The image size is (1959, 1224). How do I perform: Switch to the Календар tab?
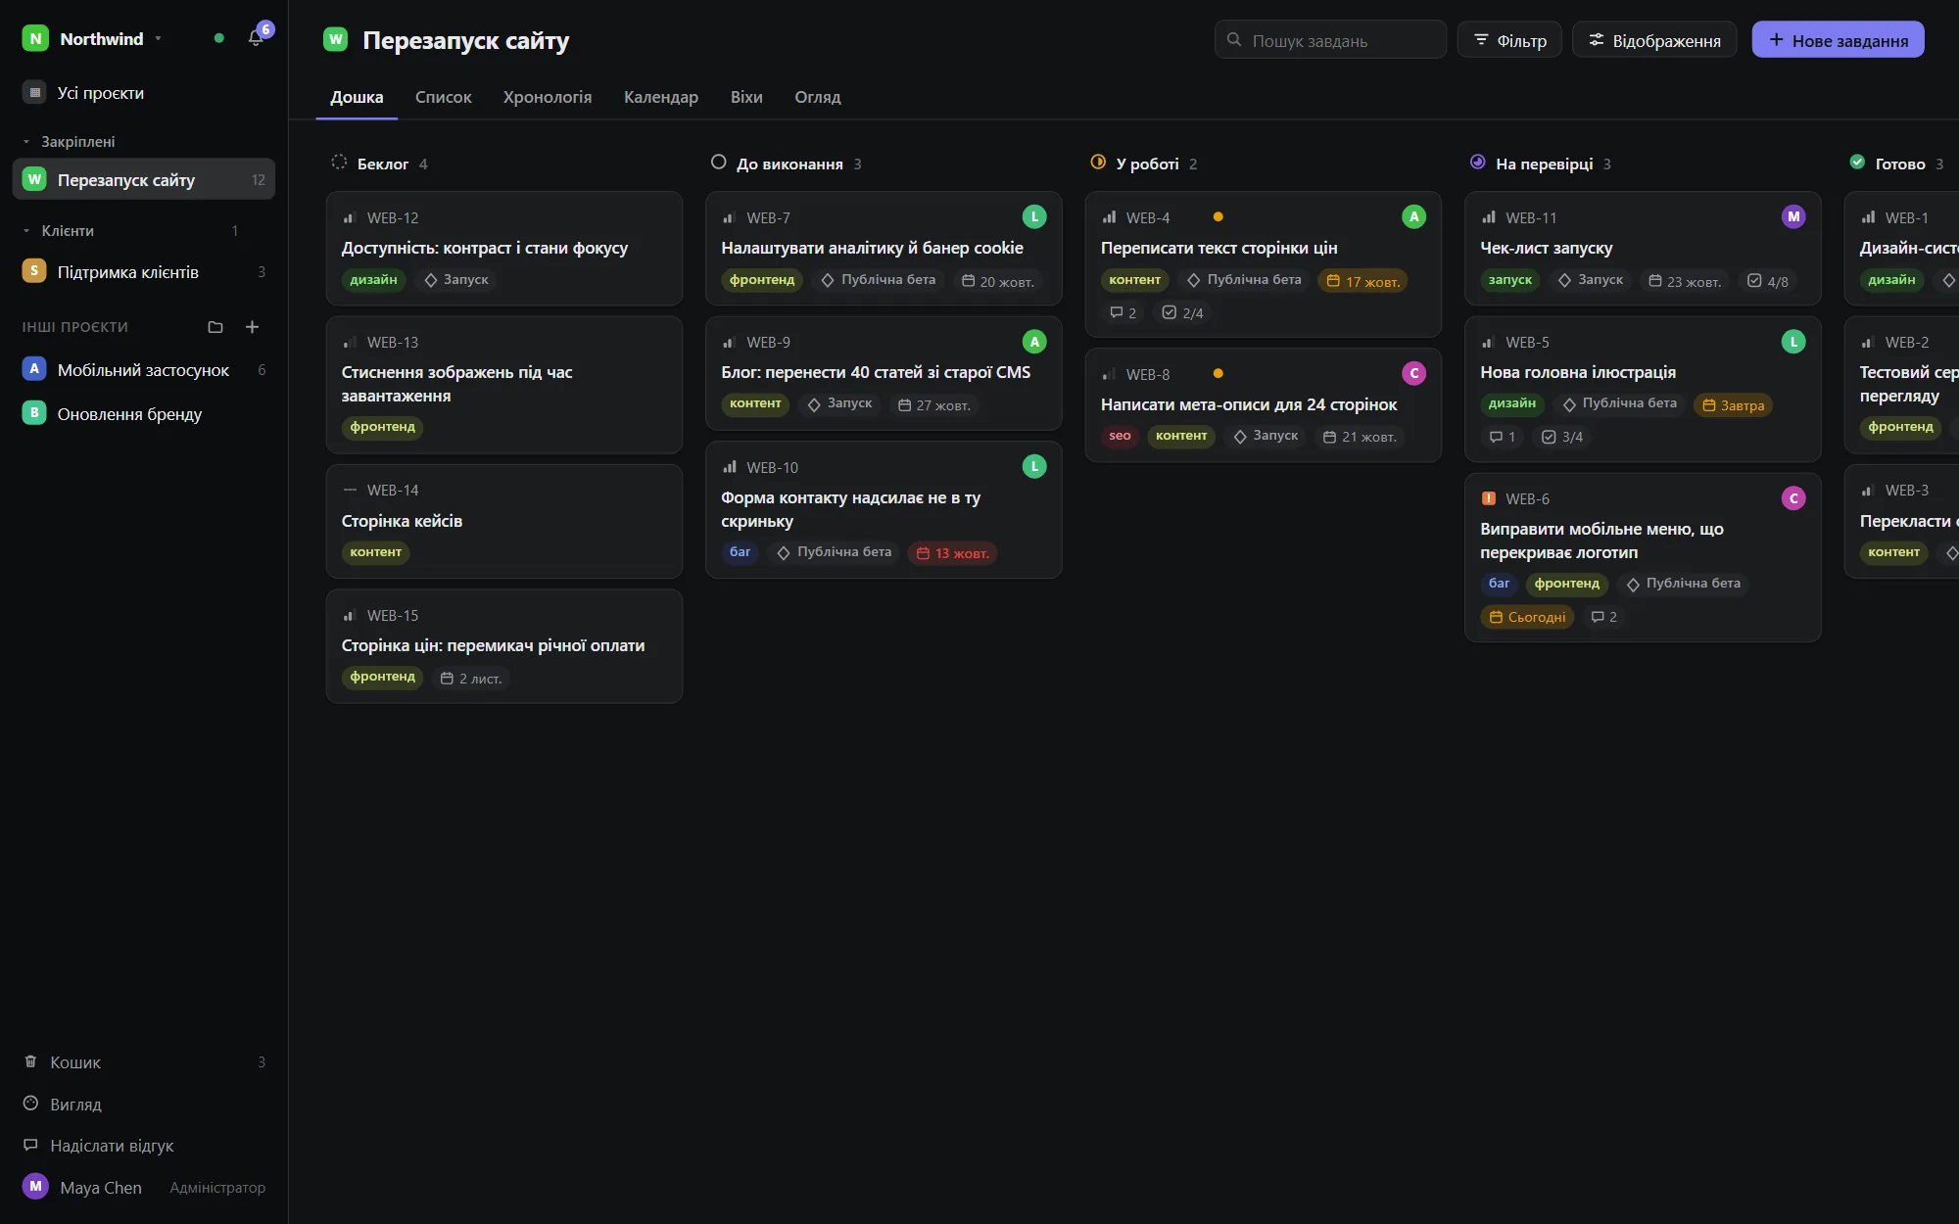(x=661, y=97)
